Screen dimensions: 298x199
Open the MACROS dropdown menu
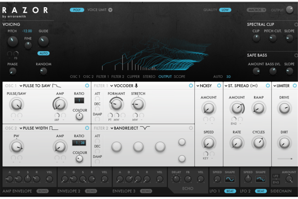point(256,10)
